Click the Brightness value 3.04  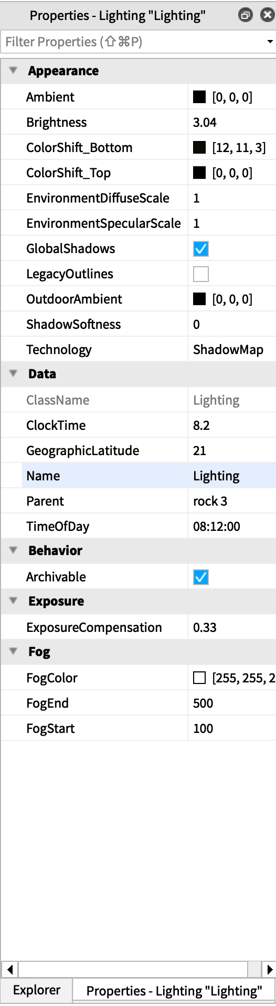(x=205, y=123)
